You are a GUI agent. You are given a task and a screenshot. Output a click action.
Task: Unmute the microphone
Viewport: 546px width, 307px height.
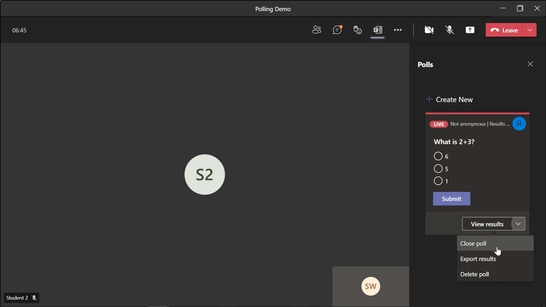[450, 30]
